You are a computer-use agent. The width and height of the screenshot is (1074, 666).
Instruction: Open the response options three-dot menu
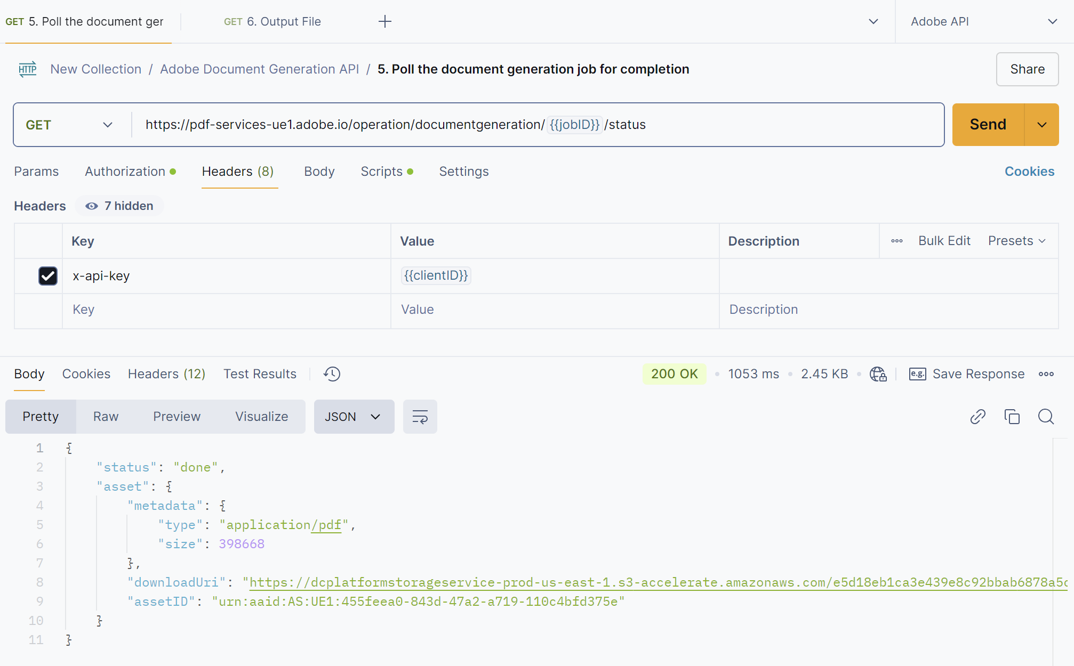(x=1046, y=374)
